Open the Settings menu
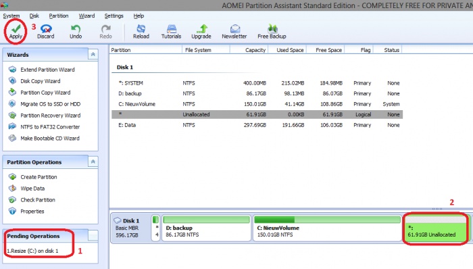The height and width of the screenshot is (269, 473). point(114,16)
